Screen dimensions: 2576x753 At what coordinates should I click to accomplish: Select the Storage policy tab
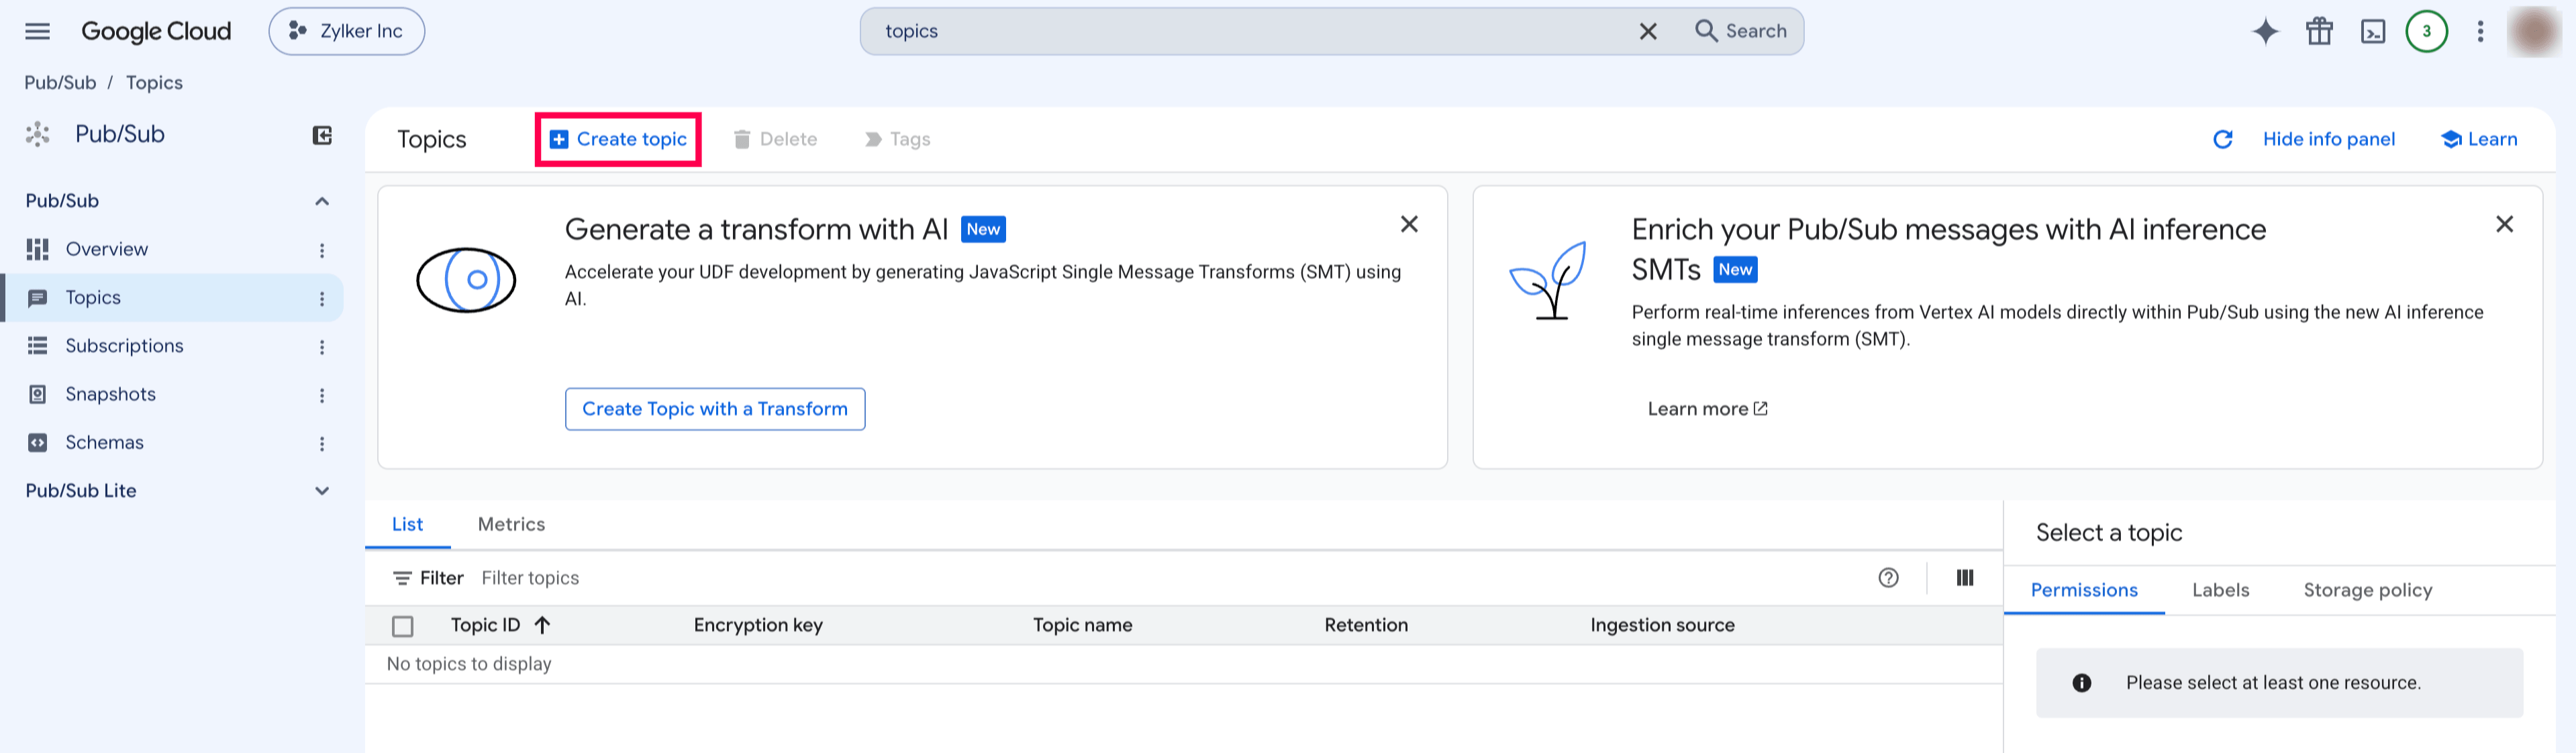pos(2367,590)
